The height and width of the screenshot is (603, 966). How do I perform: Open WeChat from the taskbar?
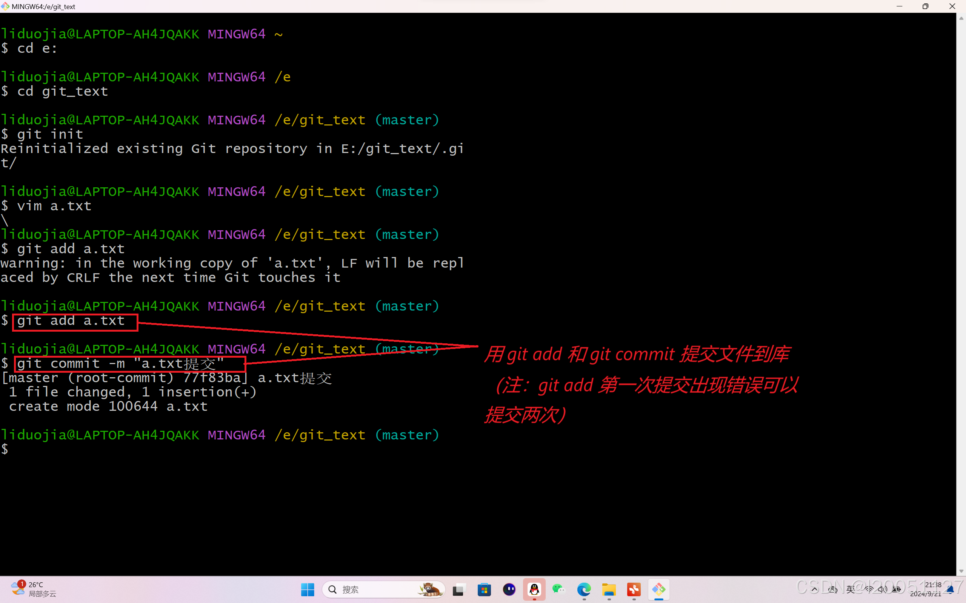559,589
